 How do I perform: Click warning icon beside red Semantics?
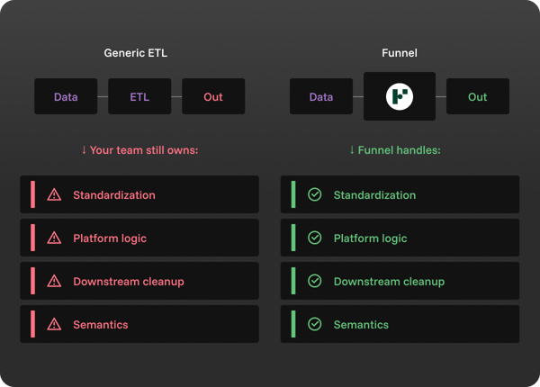pos(54,324)
